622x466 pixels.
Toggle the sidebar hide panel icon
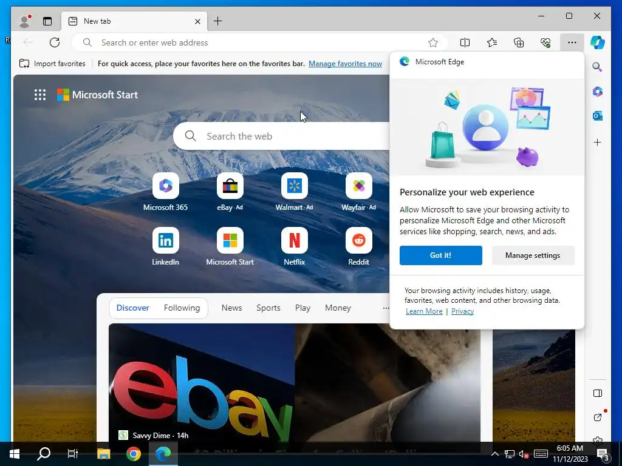click(x=598, y=393)
